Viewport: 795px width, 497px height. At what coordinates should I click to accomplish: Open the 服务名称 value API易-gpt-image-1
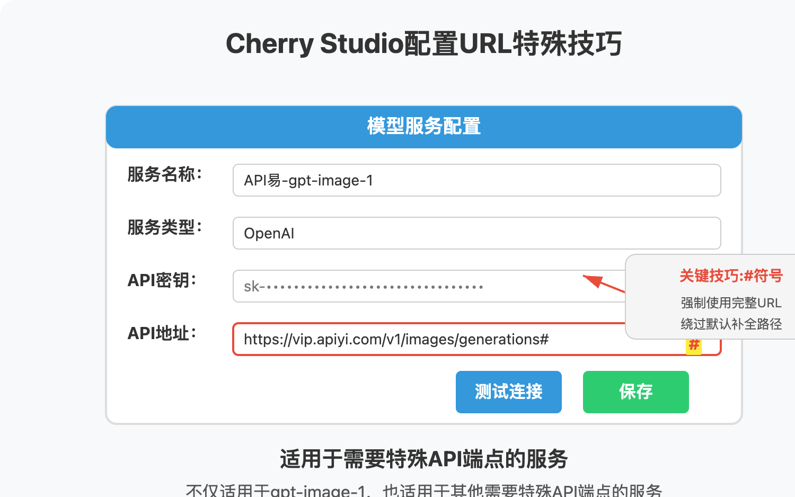(476, 180)
